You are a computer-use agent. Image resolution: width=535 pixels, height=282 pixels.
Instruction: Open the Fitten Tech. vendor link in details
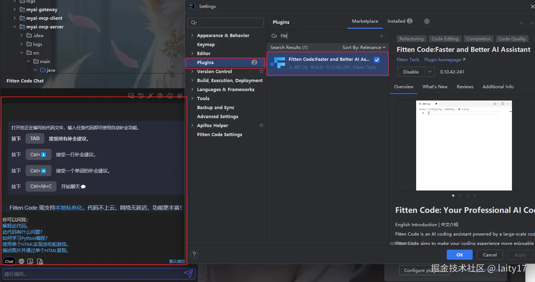coord(408,60)
